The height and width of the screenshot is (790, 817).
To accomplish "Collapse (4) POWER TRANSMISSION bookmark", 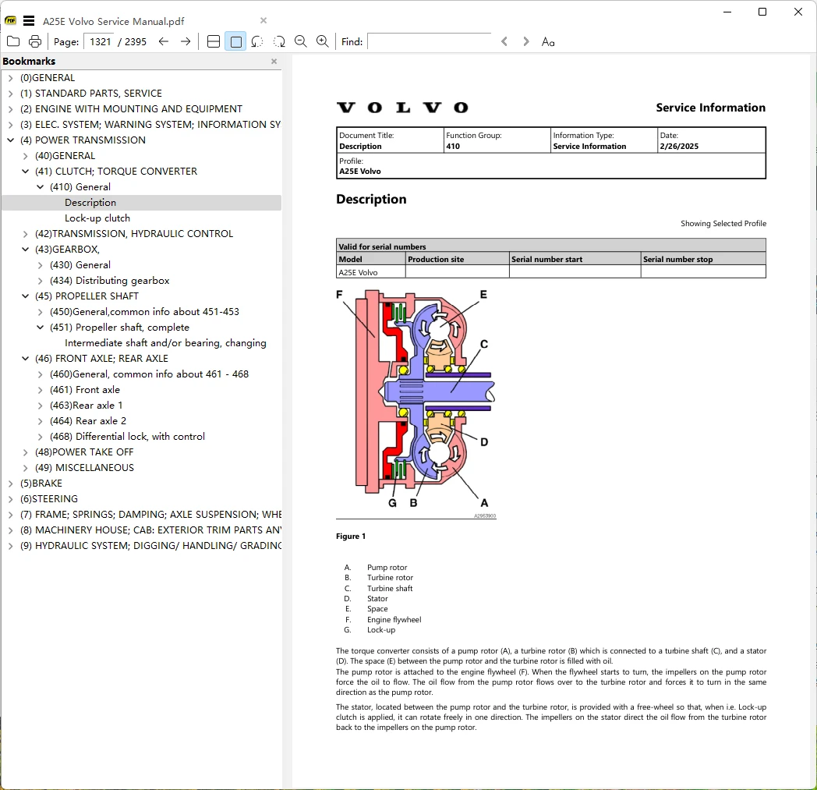I will (10, 140).
